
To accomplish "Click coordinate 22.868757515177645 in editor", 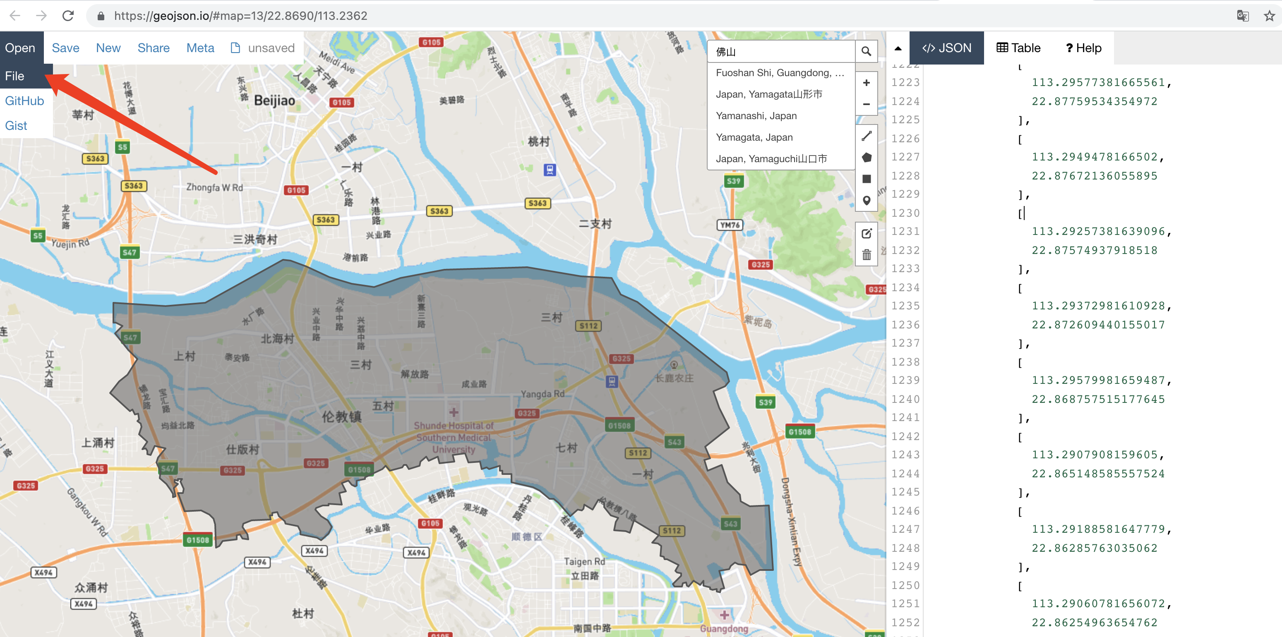I will [1098, 399].
